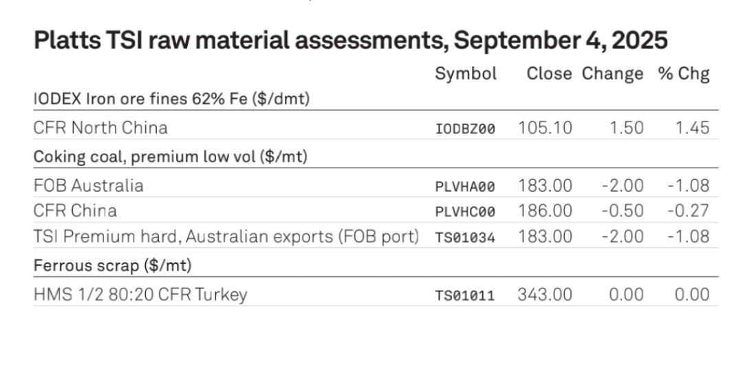Screen dimensions: 743x386
Task: Click the 105.10 close price value
Action: click(x=545, y=128)
